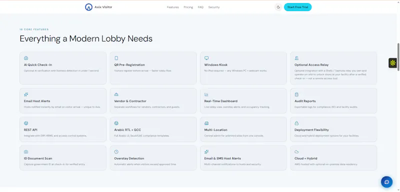This screenshot has height=192, width=400.
Task: Click the AWS-hosted data residency description
Action: [326, 164]
